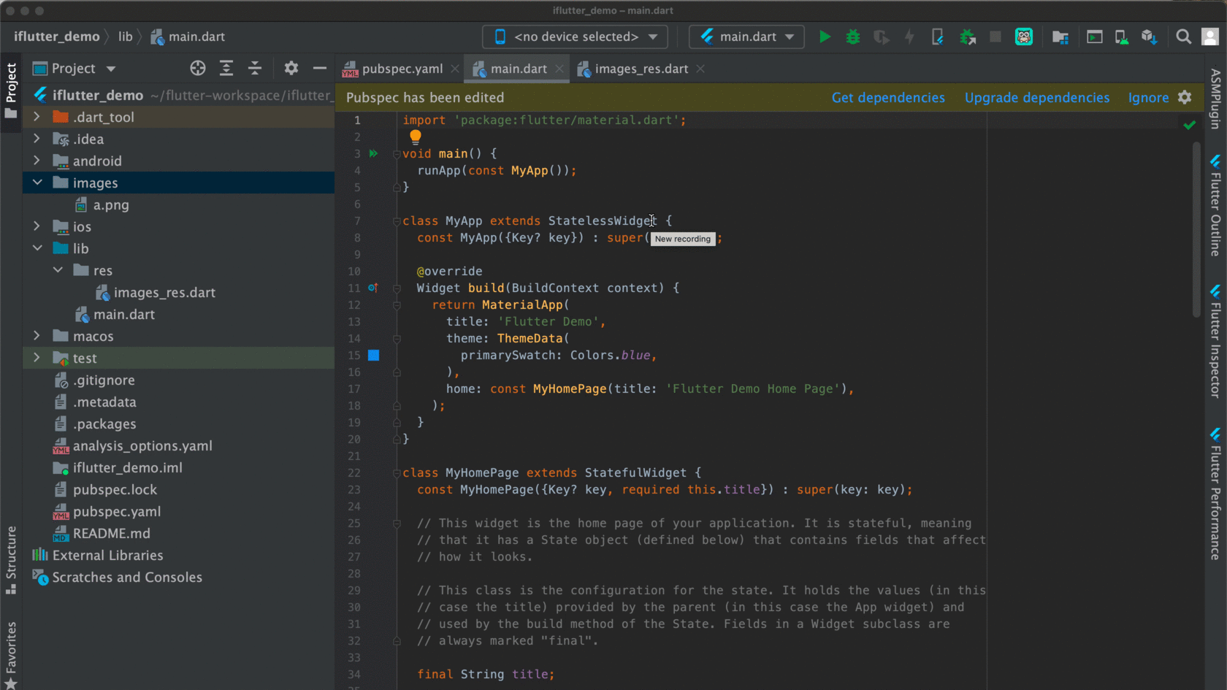Expand the macos folder
Image resolution: width=1227 pixels, height=690 pixels.
click(37, 336)
